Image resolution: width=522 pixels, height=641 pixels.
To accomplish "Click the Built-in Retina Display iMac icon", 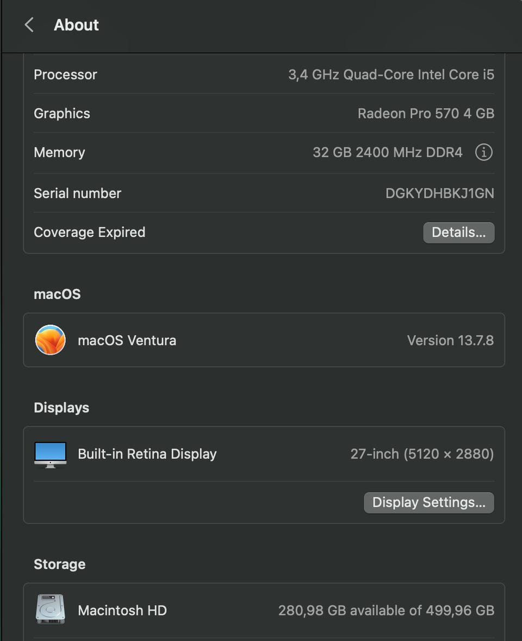I will (x=50, y=454).
